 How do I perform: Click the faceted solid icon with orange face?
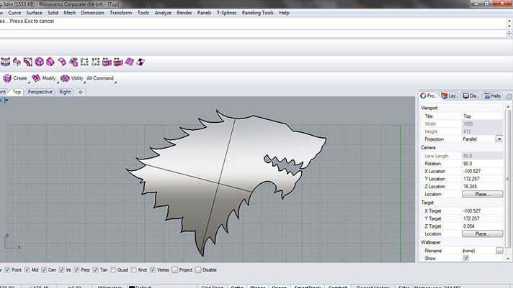tap(50, 62)
